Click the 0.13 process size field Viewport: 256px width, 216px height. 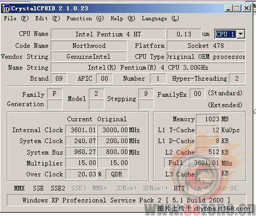click(184, 34)
